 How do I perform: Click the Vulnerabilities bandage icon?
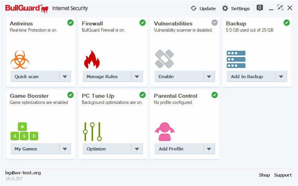coord(164,59)
